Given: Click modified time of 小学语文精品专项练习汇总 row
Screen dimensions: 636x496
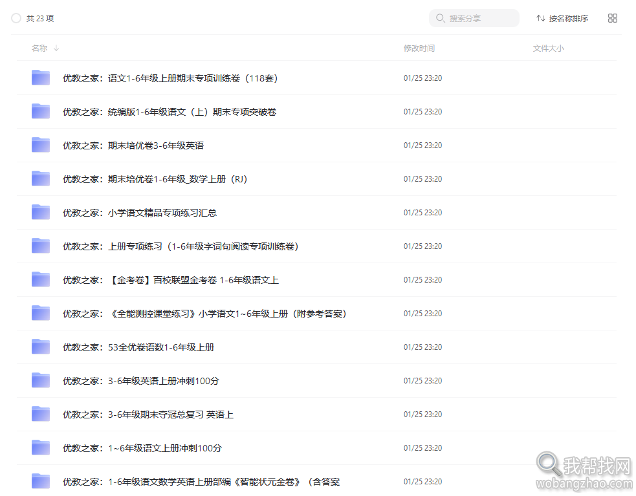Looking at the screenshot, I should click(422, 213).
